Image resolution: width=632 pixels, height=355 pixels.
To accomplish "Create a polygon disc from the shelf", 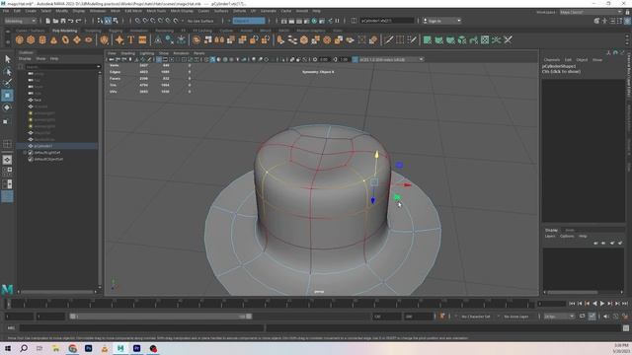I will [x=89, y=39].
